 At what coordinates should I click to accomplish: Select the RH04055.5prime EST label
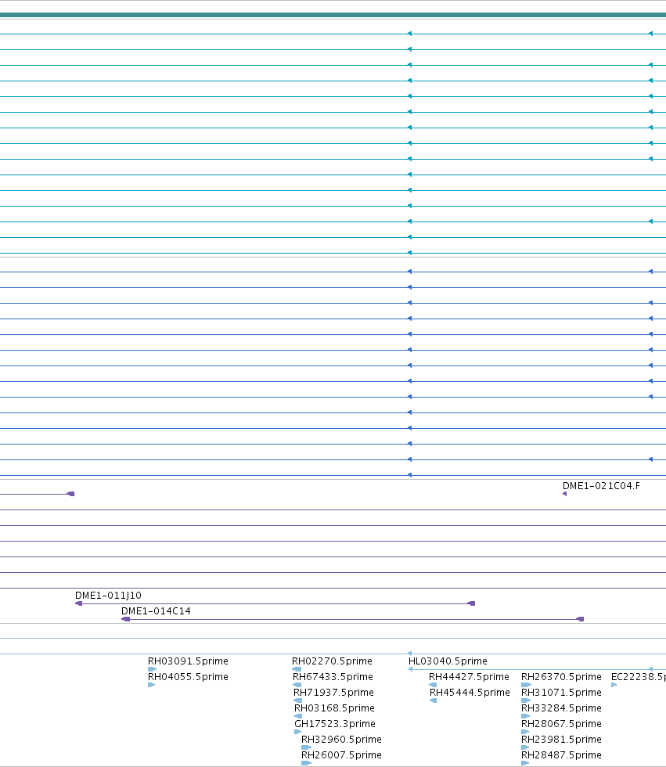(x=188, y=677)
